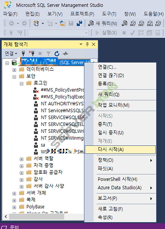Expand the 감사 folder
Image resolution: width=165 pixels, height=229 pixels.
pos(21,180)
